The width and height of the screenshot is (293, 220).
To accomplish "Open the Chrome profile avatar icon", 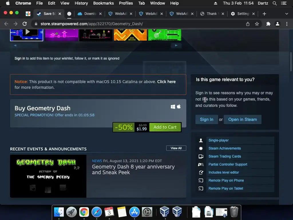I will (x=278, y=24).
